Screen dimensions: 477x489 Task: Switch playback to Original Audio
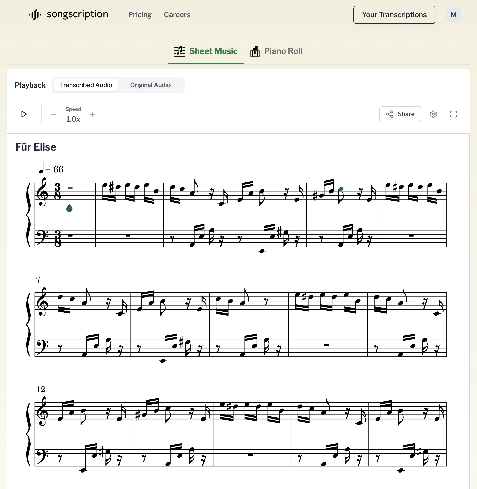click(x=150, y=85)
